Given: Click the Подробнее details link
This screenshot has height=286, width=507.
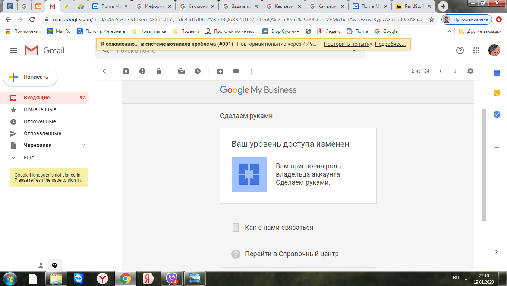Looking at the screenshot, I should click(390, 44).
